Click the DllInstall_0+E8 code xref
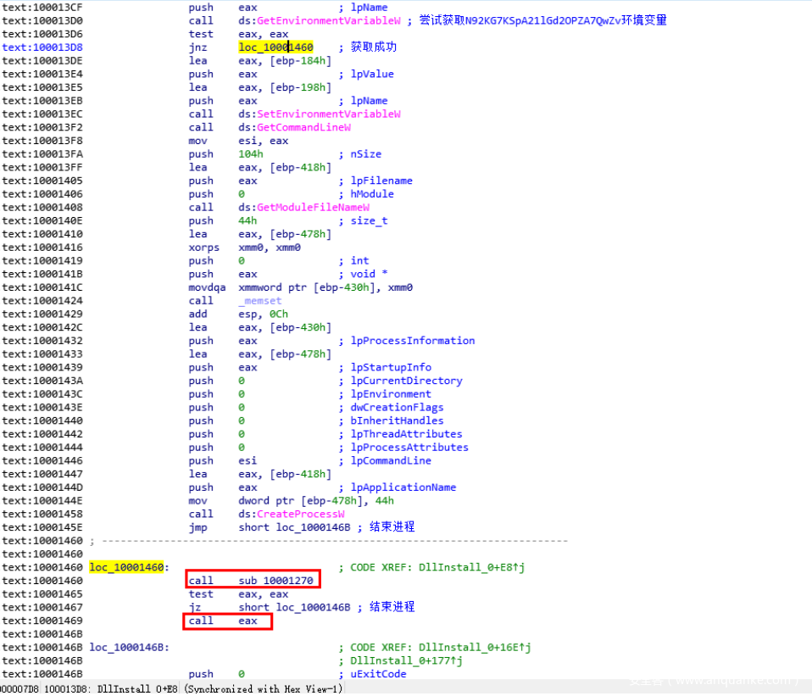The width and height of the screenshot is (812, 696). point(466,567)
